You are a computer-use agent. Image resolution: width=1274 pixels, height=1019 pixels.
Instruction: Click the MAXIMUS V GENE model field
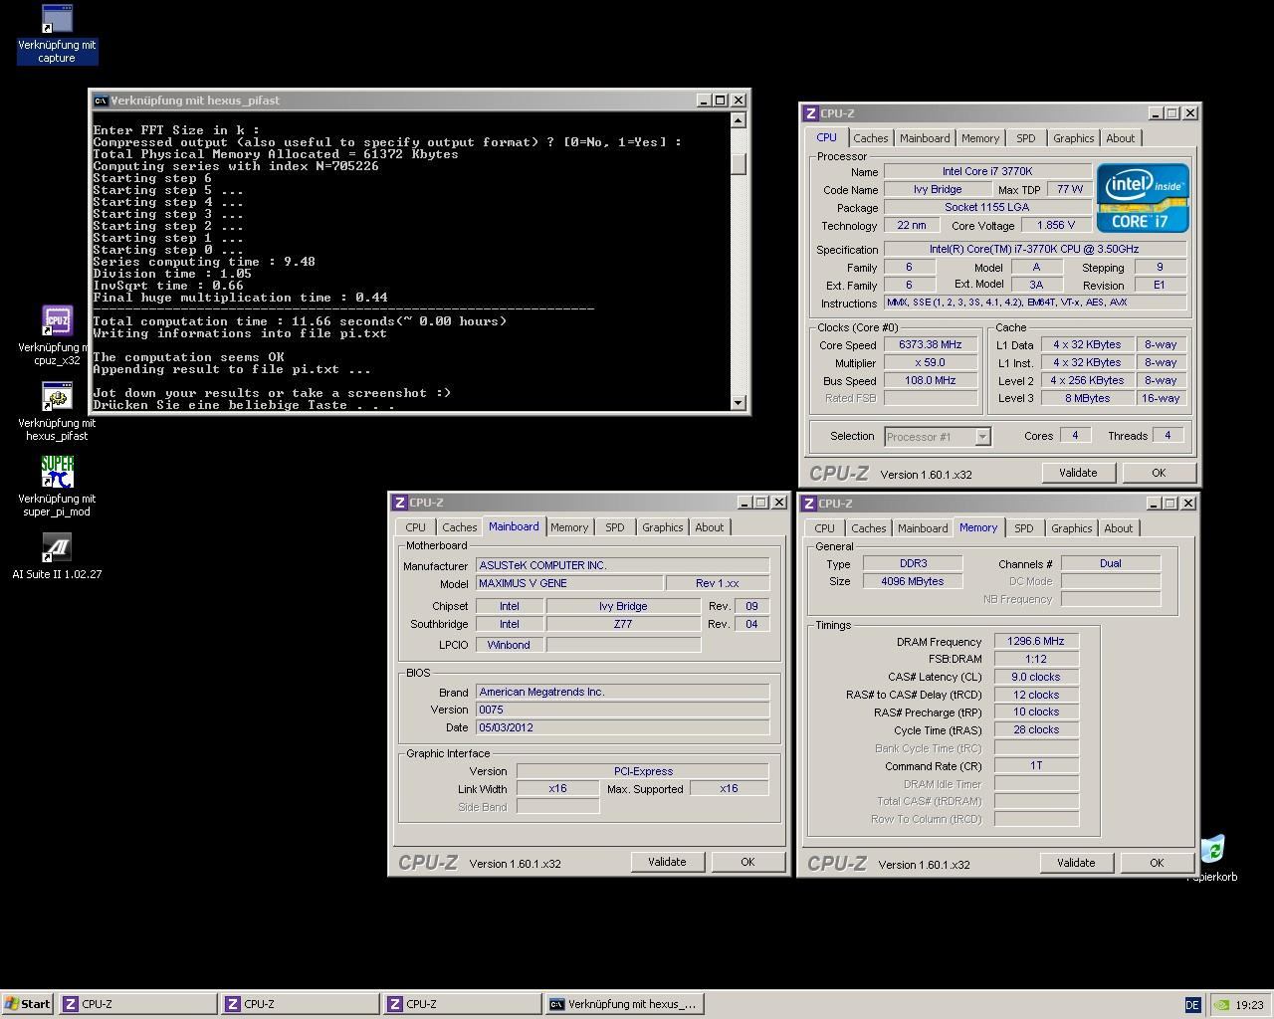coord(569,583)
